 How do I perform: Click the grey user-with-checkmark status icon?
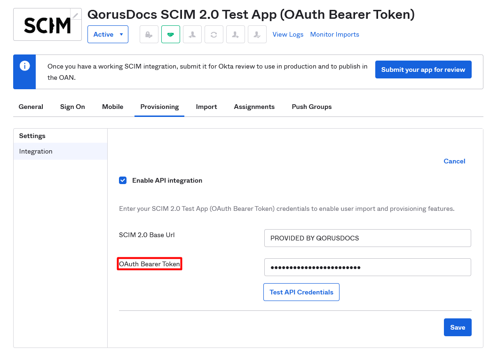point(257,34)
